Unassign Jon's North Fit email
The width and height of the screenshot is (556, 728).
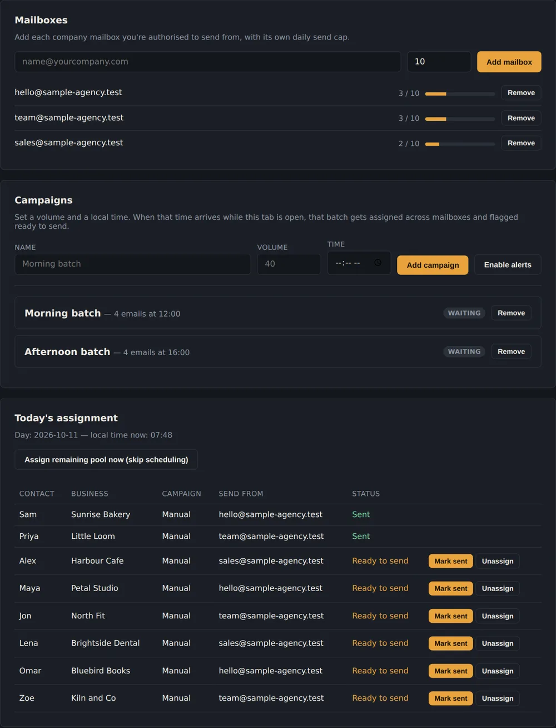[498, 616]
